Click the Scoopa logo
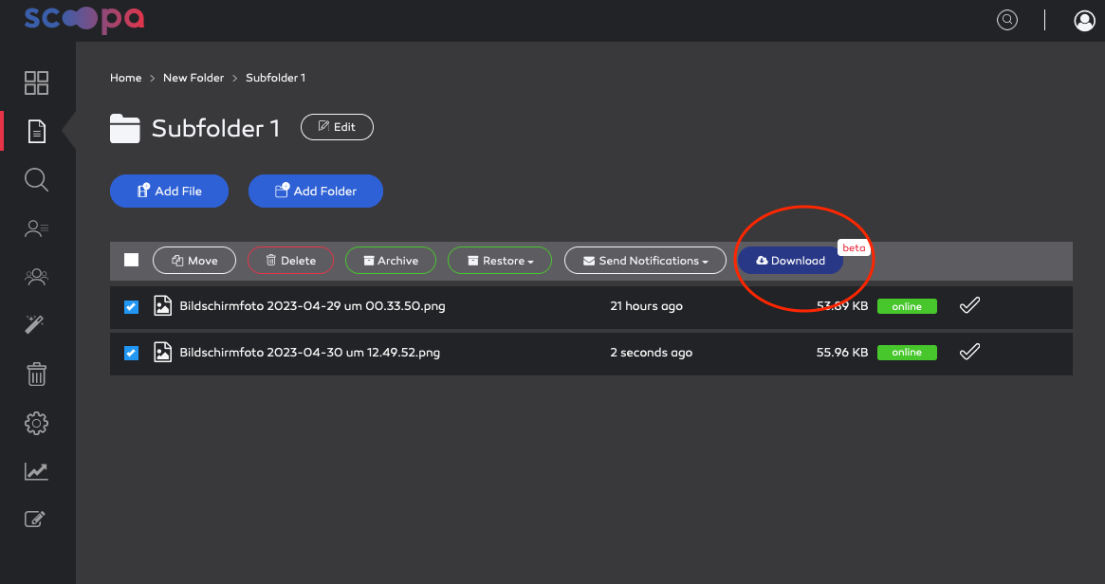The width and height of the screenshot is (1105, 584). (x=83, y=20)
